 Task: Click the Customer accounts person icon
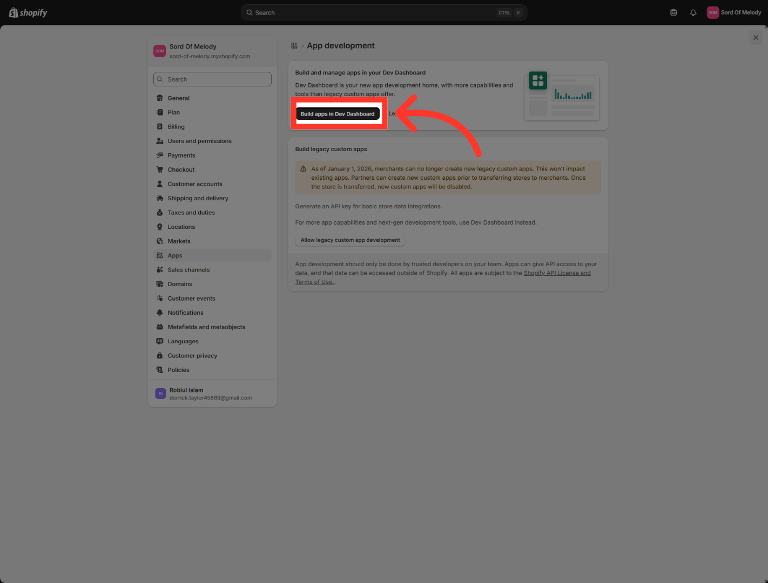coord(160,184)
